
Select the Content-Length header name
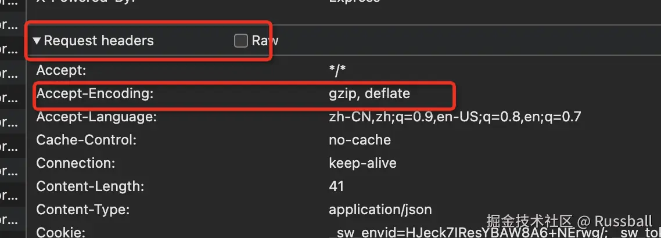[90, 186]
